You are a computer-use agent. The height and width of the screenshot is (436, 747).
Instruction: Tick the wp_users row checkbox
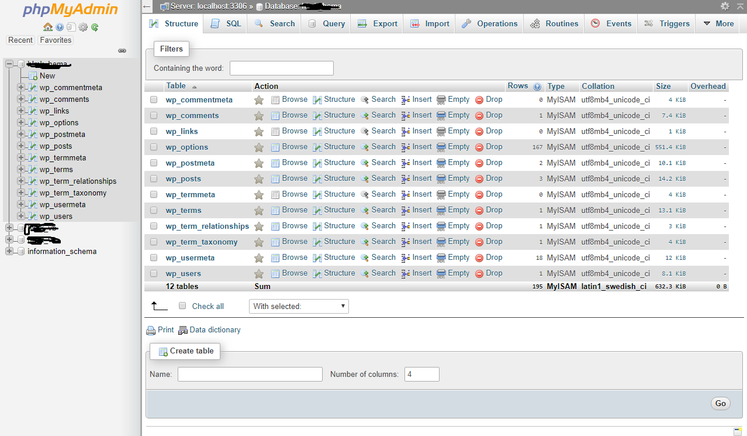point(154,274)
